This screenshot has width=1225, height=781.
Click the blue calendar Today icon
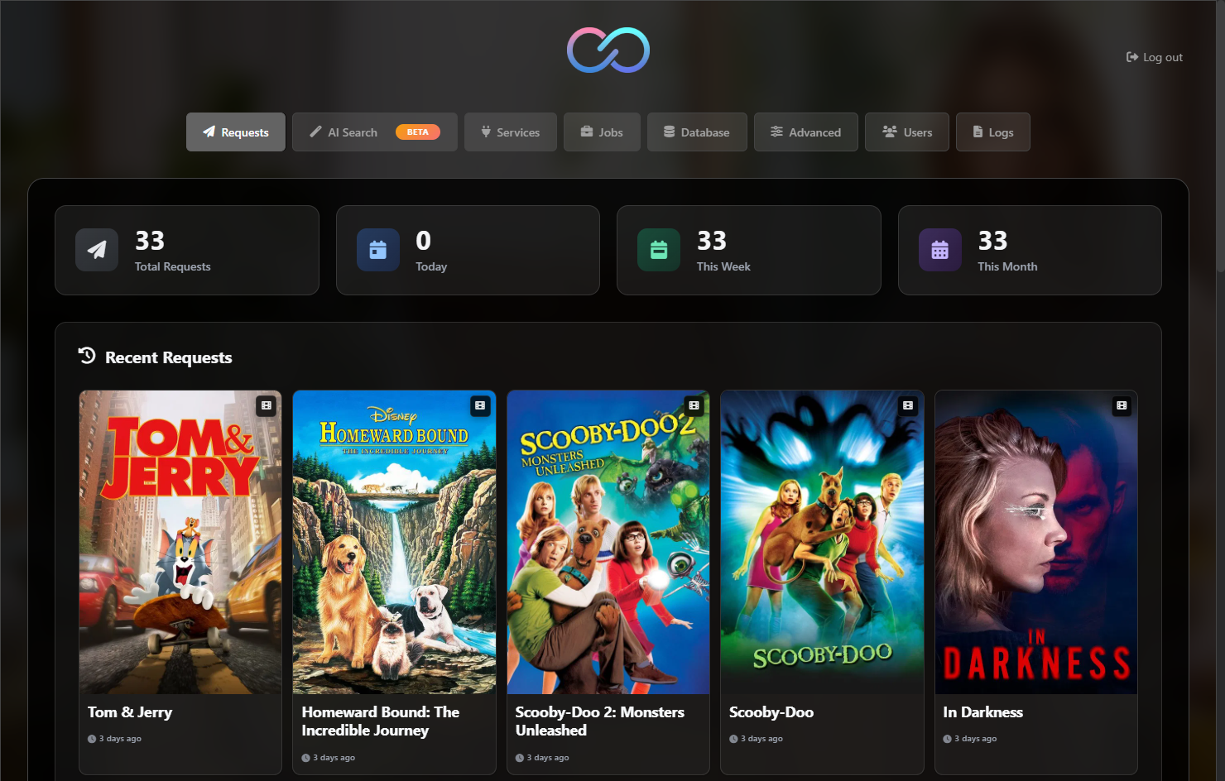click(x=378, y=250)
